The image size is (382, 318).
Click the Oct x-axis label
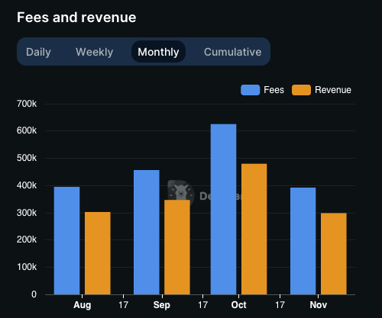(238, 305)
